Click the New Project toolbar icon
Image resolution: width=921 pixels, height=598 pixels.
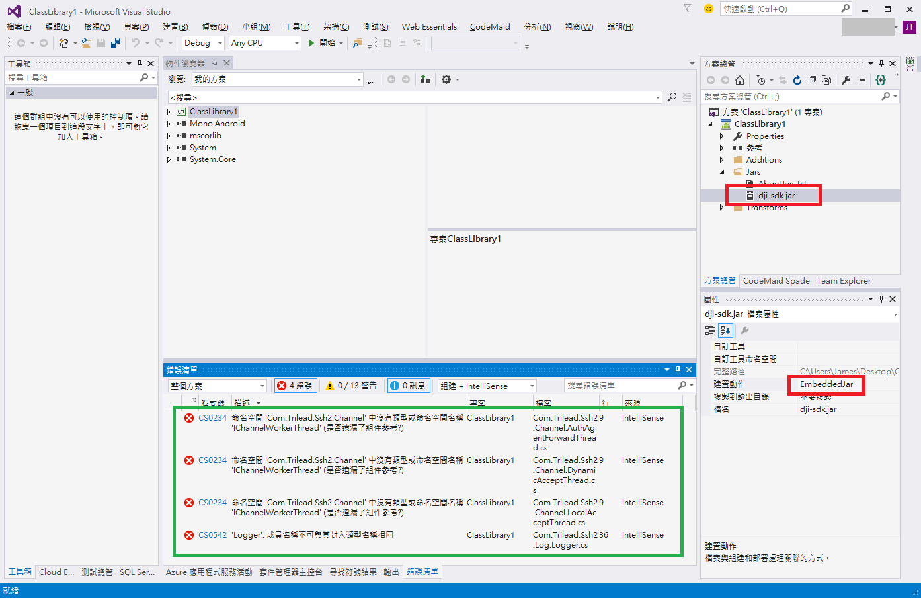[x=63, y=43]
